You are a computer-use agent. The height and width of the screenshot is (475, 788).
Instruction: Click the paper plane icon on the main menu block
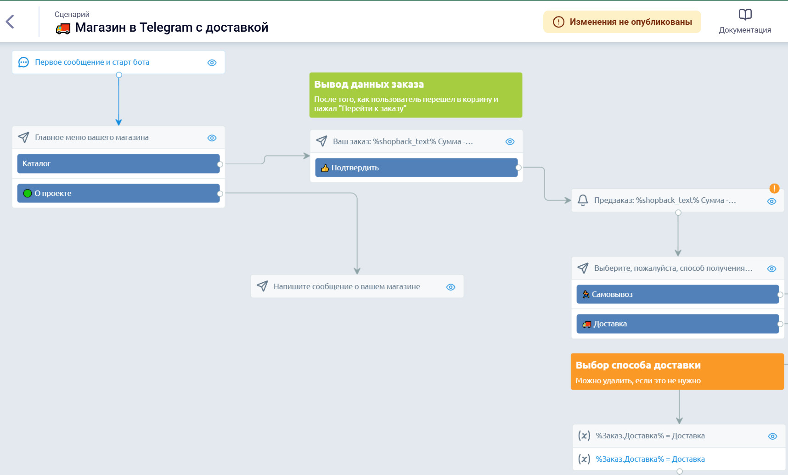click(x=23, y=137)
